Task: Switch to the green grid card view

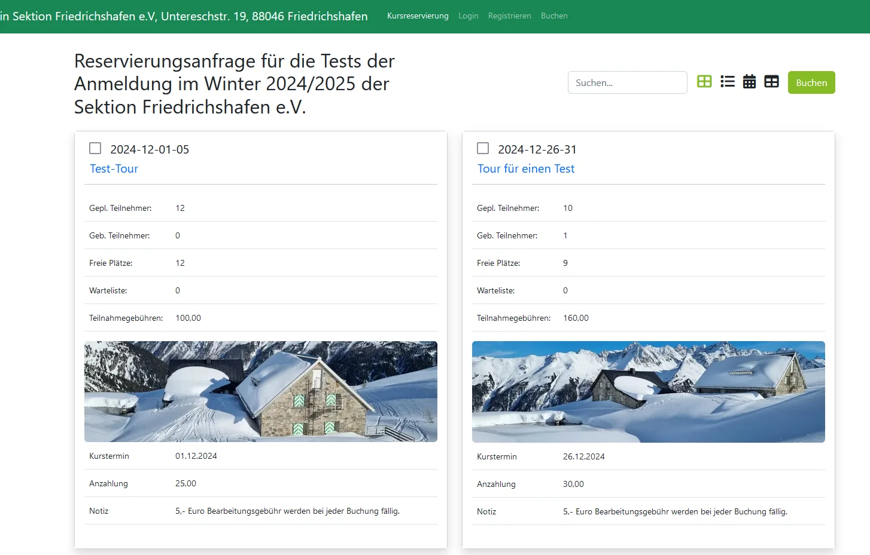Action: click(x=704, y=82)
